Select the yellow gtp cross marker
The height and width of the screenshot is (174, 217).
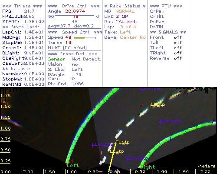pyautogui.click(x=111, y=152)
